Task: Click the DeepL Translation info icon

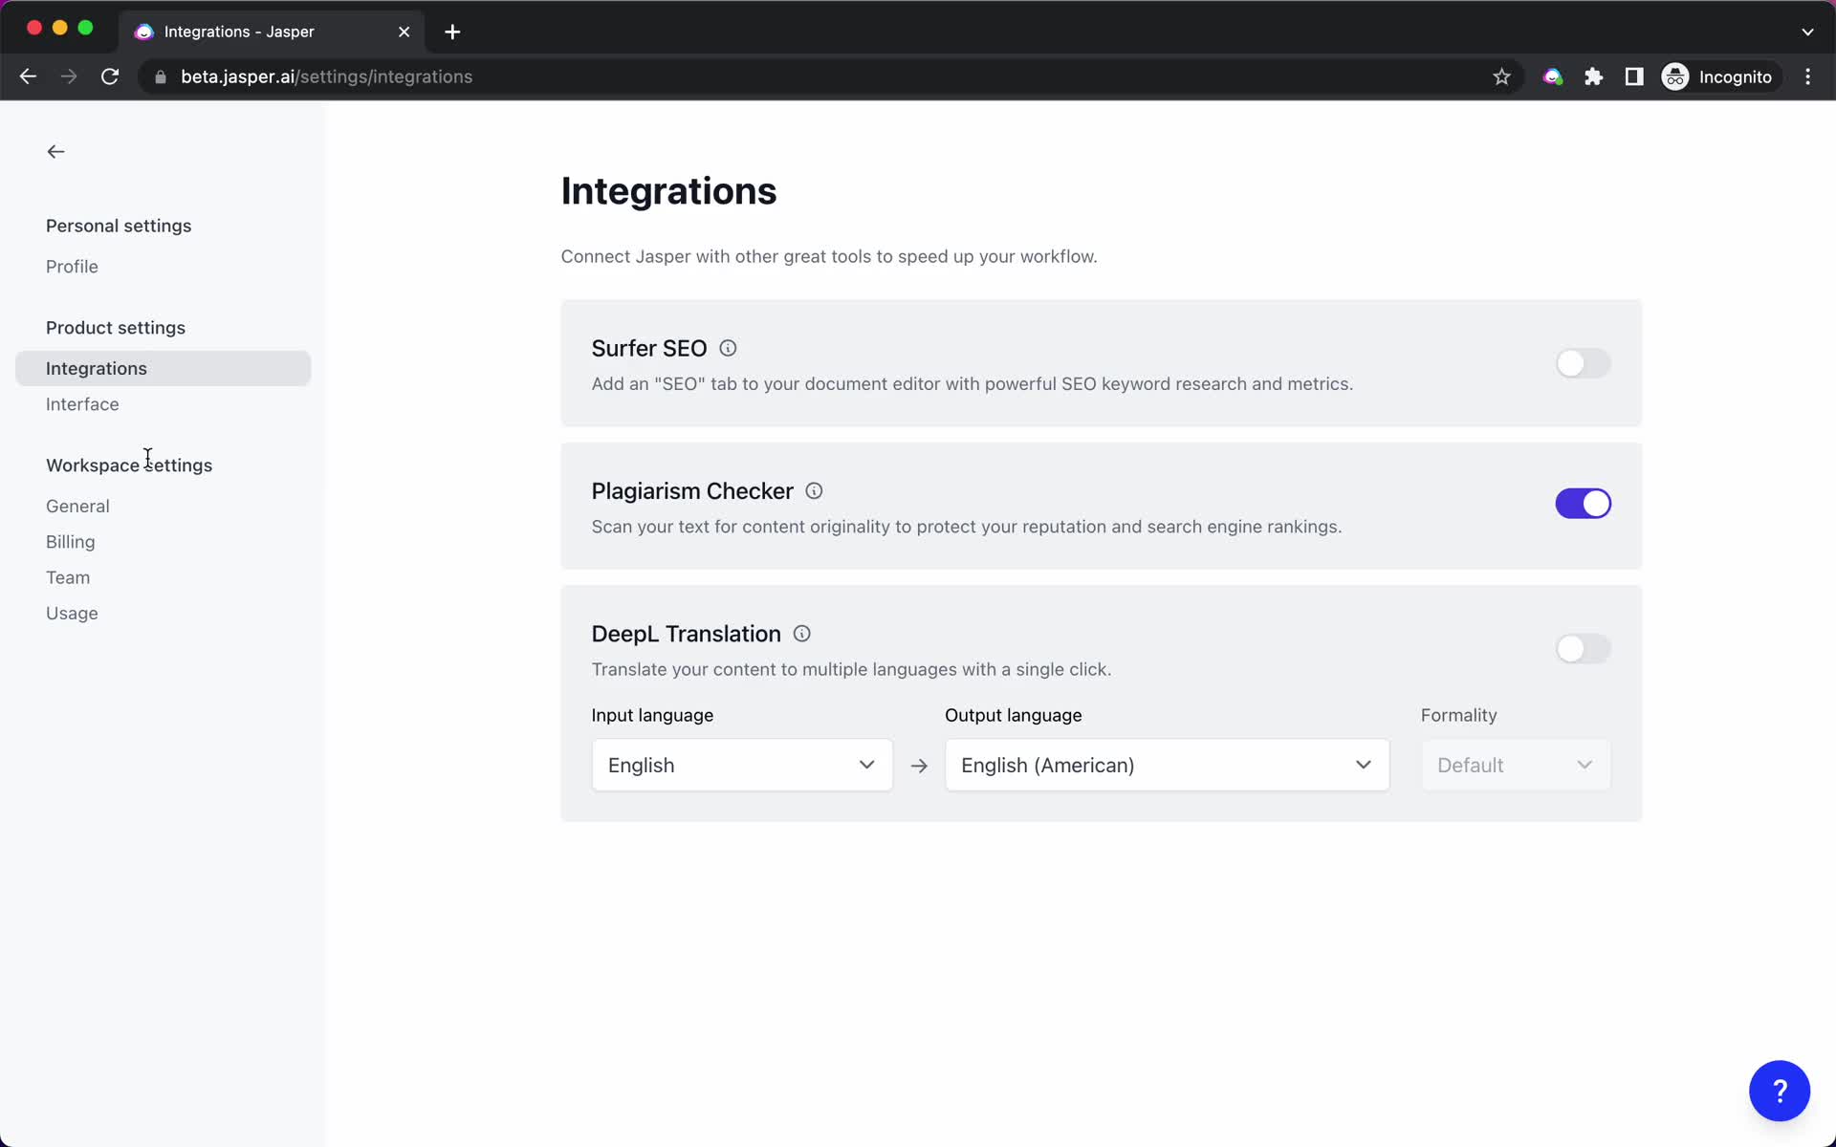Action: pyautogui.click(x=801, y=633)
